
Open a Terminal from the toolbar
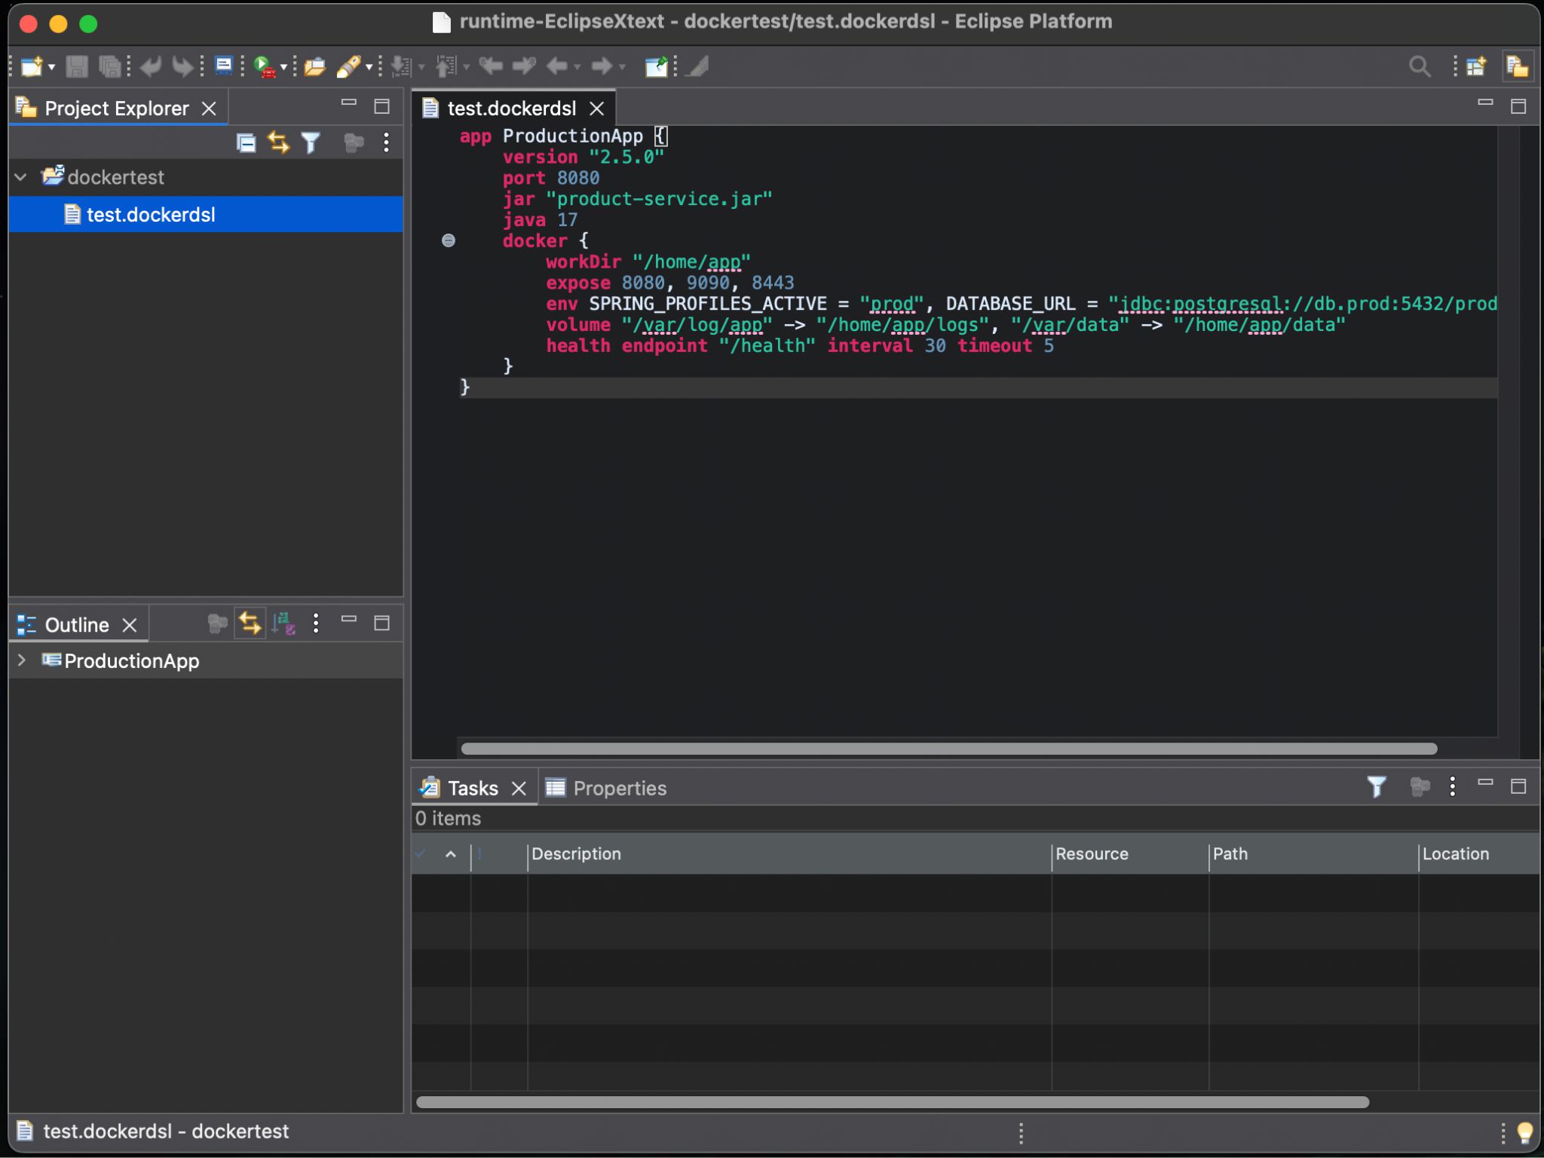coord(223,66)
